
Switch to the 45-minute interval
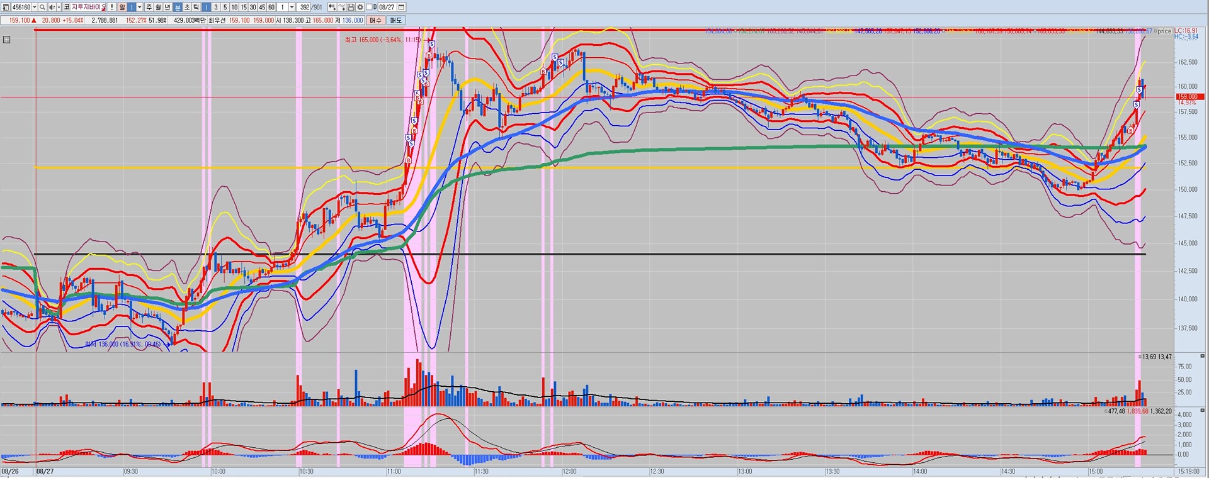click(x=262, y=7)
